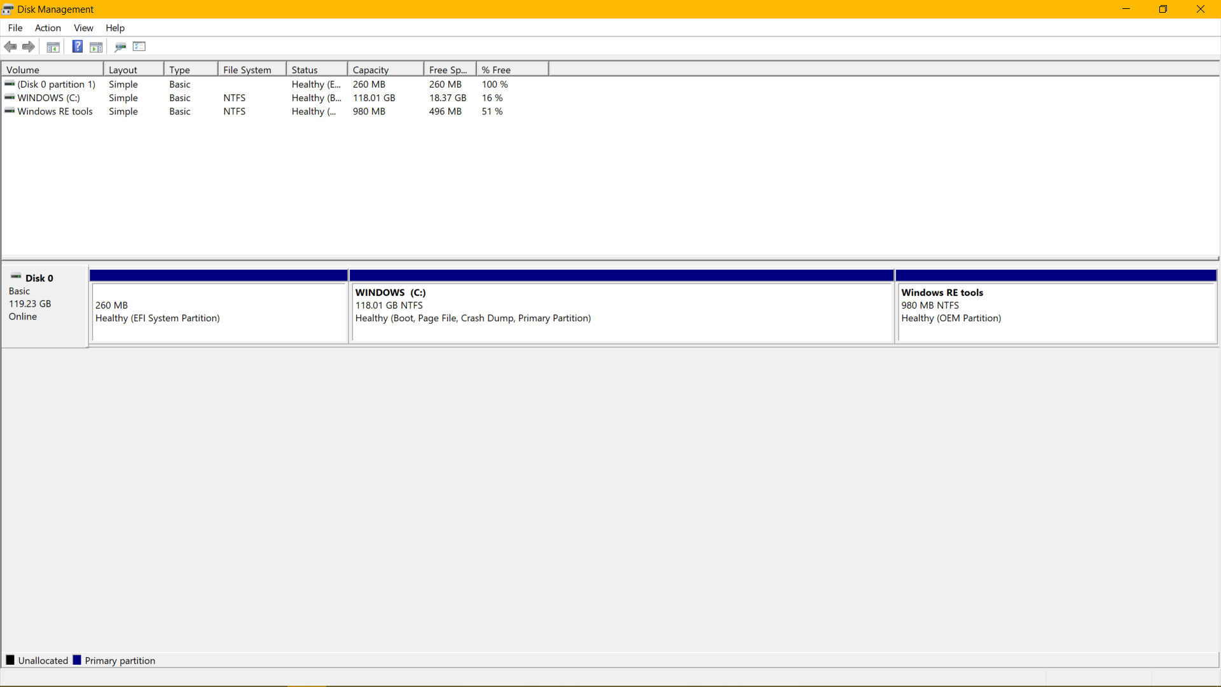The width and height of the screenshot is (1221, 687).
Task: Select the WINDOWS (C:) volume row
Action: click(48, 98)
